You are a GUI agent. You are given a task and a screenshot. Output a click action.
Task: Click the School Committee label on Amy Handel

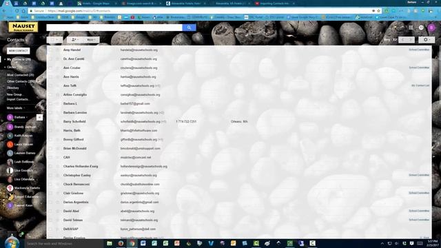pos(419,50)
